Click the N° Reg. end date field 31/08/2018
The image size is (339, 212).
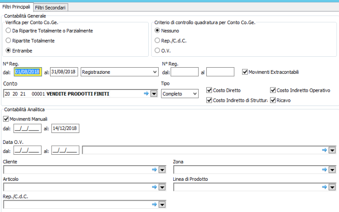coord(64,72)
